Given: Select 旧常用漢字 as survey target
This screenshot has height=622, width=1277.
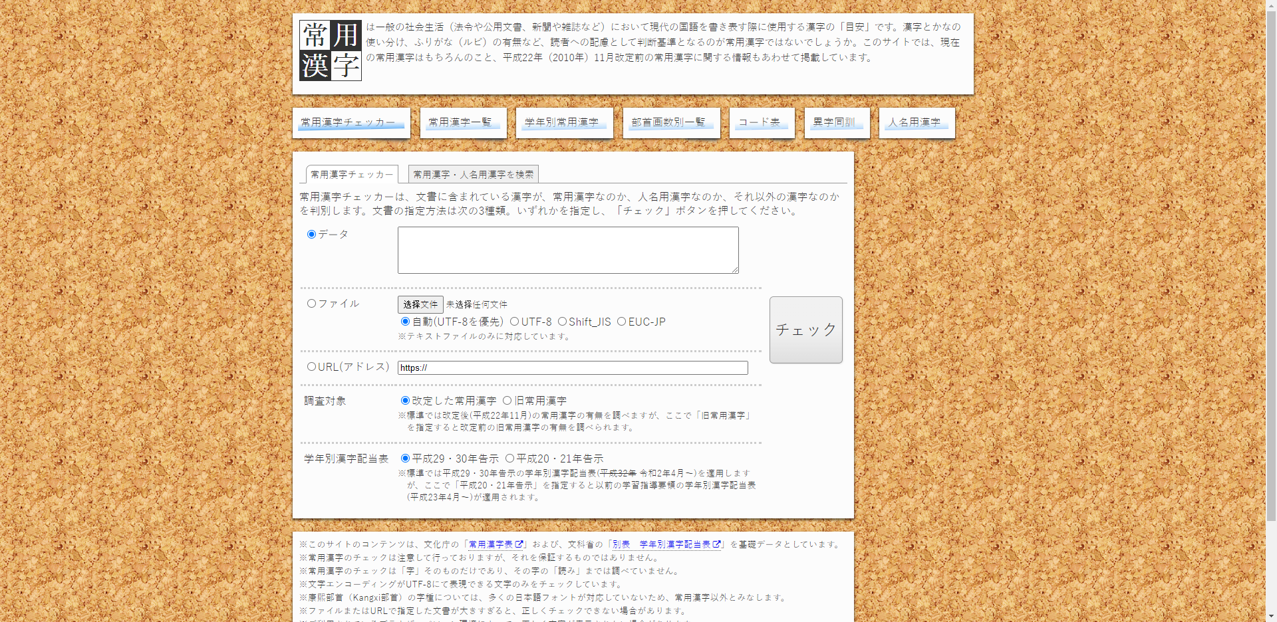Looking at the screenshot, I should coord(507,401).
